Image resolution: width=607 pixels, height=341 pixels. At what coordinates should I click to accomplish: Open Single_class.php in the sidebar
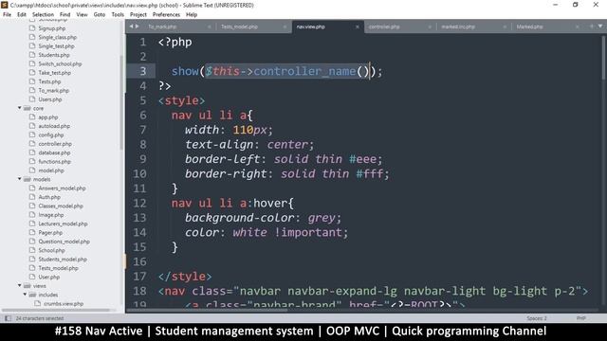click(57, 37)
